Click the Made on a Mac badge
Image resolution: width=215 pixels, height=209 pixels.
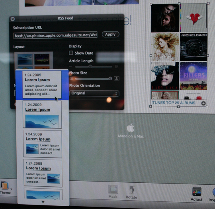(131, 131)
